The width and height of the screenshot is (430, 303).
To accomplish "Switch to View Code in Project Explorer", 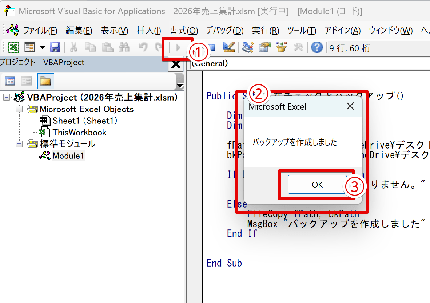I will (10, 81).
